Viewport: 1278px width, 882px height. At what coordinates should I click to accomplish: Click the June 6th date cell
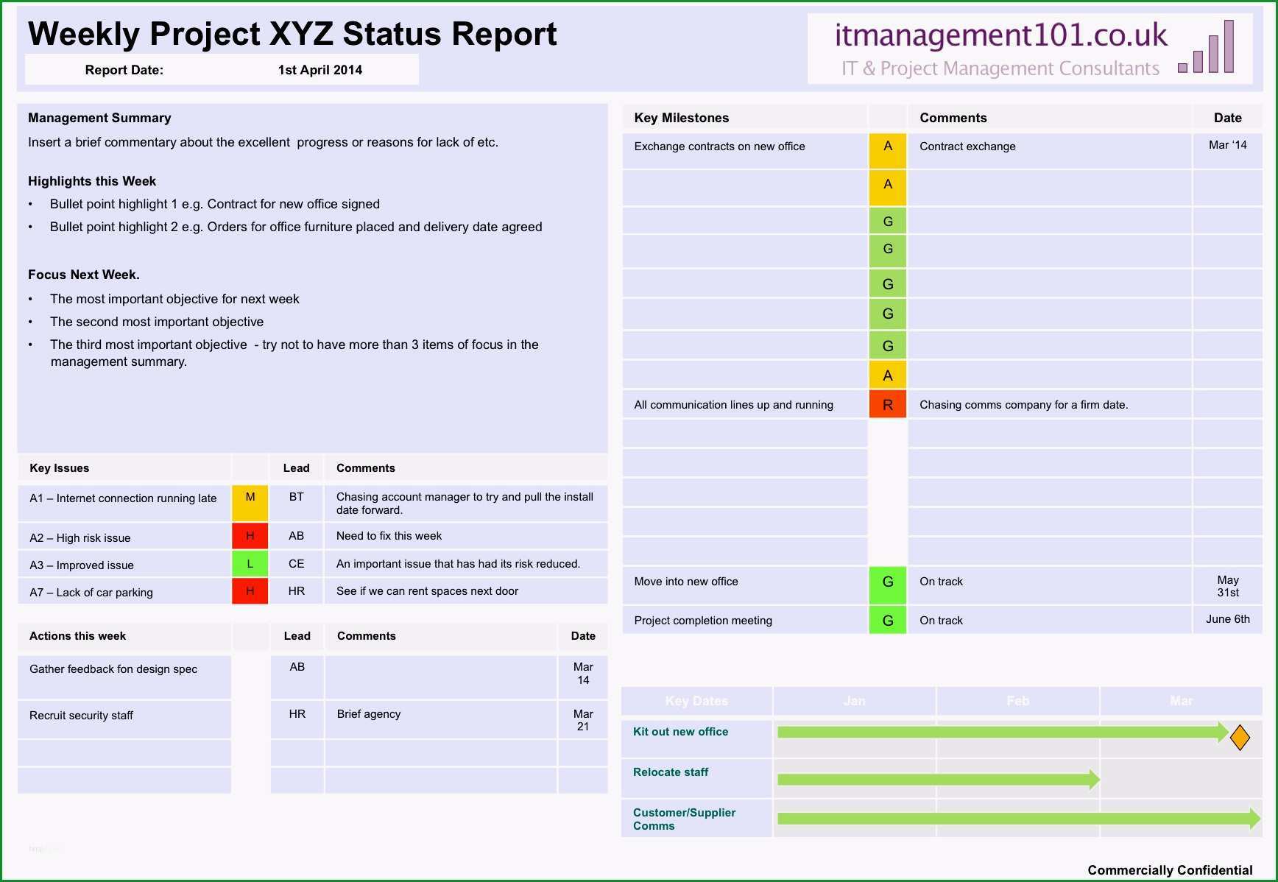(1228, 619)
